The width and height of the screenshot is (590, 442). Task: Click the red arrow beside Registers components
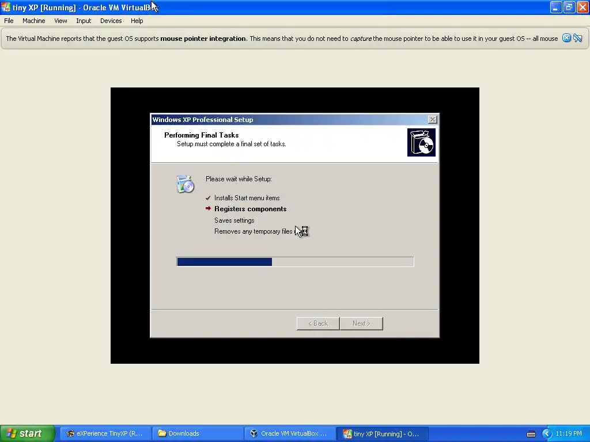pos(208,208)
